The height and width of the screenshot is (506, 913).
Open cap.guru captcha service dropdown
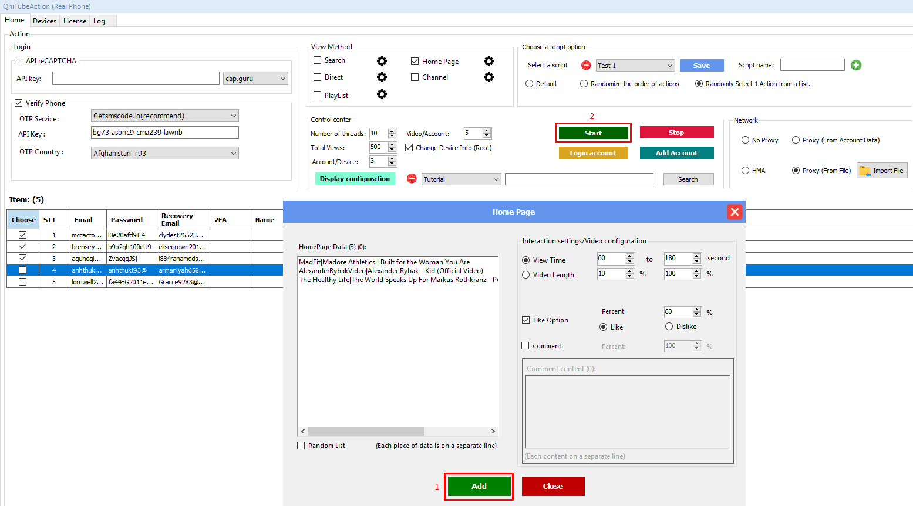(x=255, y=78)
